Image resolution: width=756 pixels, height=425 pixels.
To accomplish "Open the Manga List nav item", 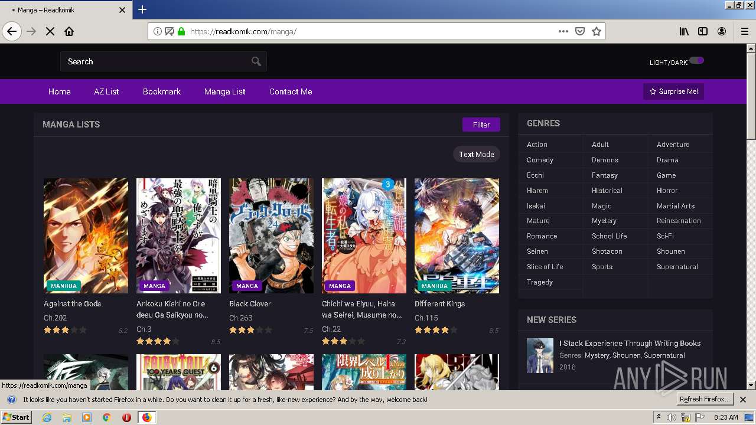I will 225,91.
